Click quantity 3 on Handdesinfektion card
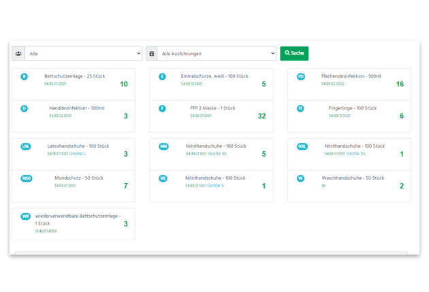The width and height of the screenshot is (429, 292). pos(125,116)
